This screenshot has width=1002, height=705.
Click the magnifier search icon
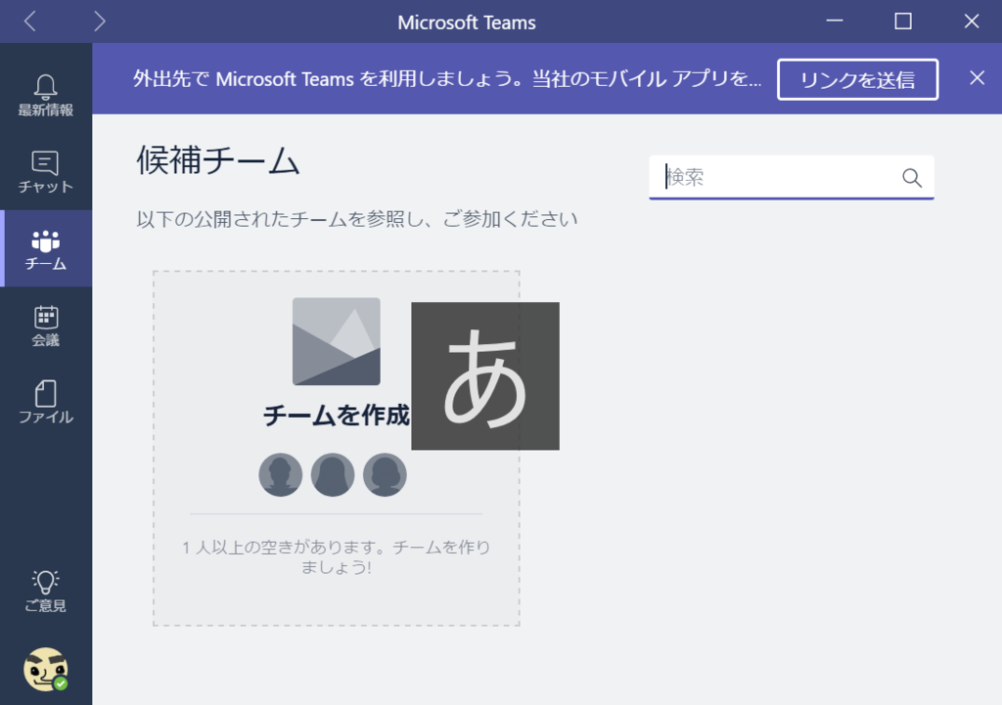click(911, 178)
